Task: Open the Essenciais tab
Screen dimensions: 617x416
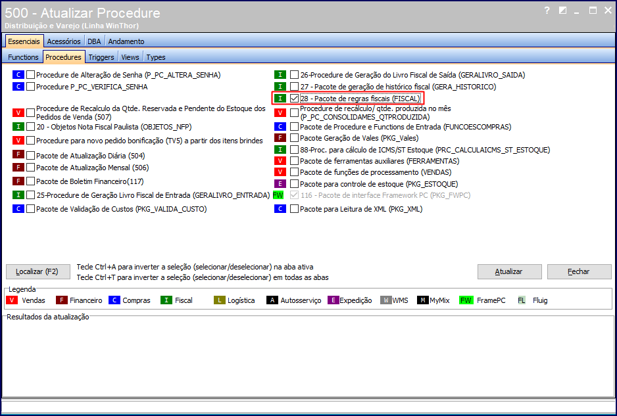Action: tap(24, 41)
